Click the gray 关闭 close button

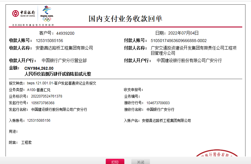pyautogui.click(x=140, y=162)
